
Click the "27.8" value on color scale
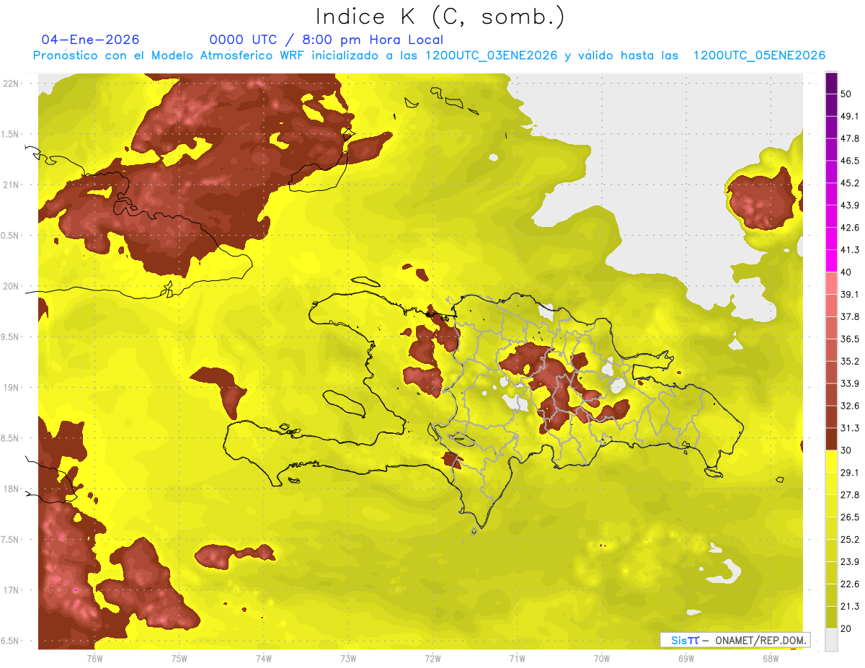pyautogui.click(x=851, y=495)
